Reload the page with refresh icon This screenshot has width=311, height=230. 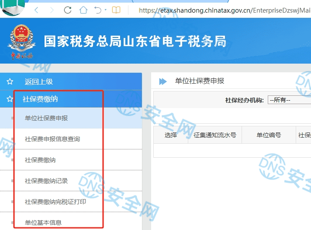68,10
